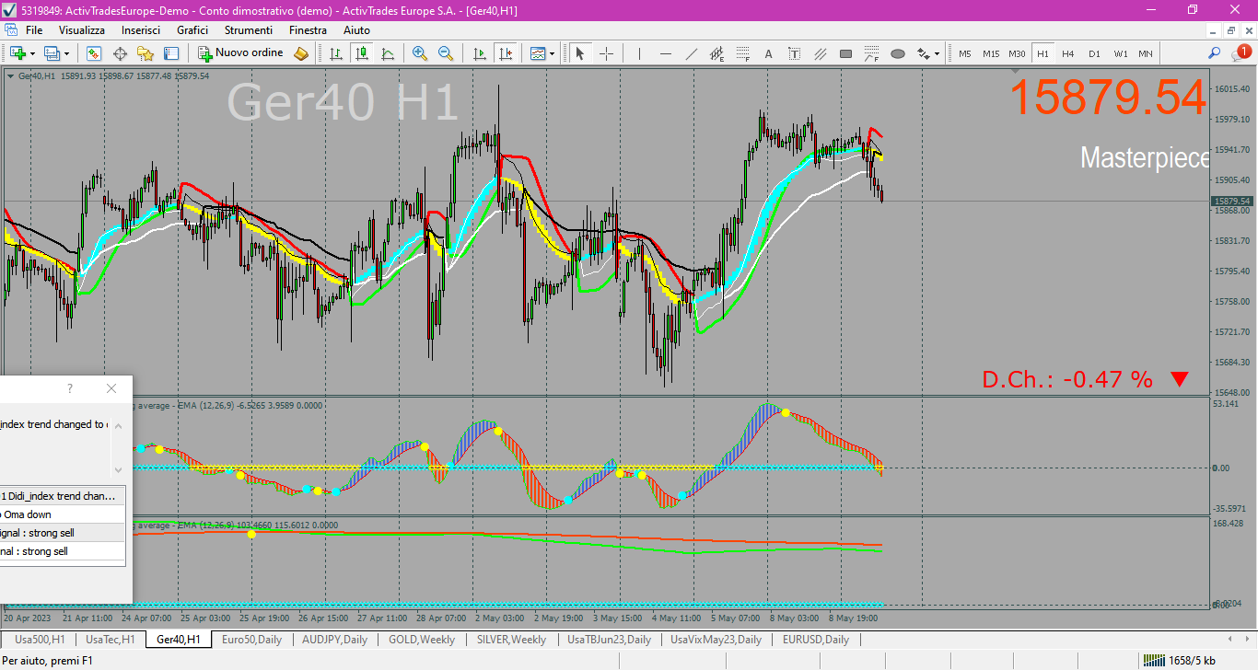Open the Navigator panel star-folder icon

tap(146, 53)
